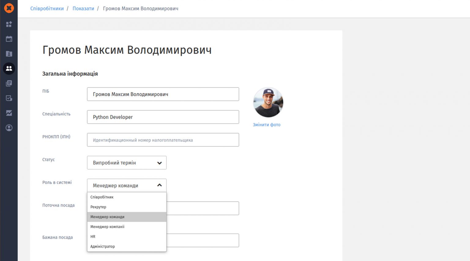The width and height of the screenshot is (470, 261).
Task: Open the analytics chart icon in sidebar
Action: coord(9,113)
